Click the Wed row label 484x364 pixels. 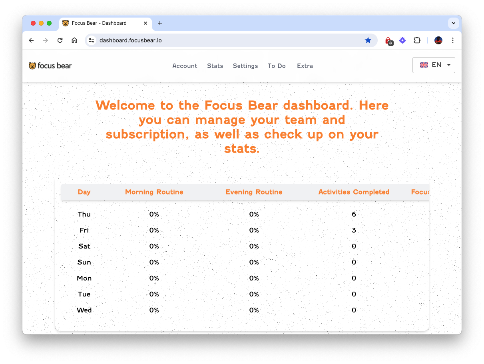click(x=84, y=310)
